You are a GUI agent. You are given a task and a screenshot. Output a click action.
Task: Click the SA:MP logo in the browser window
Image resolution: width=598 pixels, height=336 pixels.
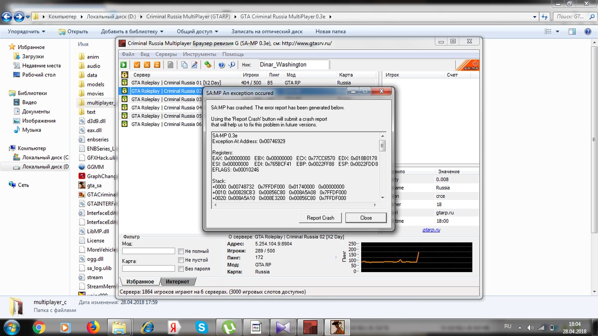(467, 65)
